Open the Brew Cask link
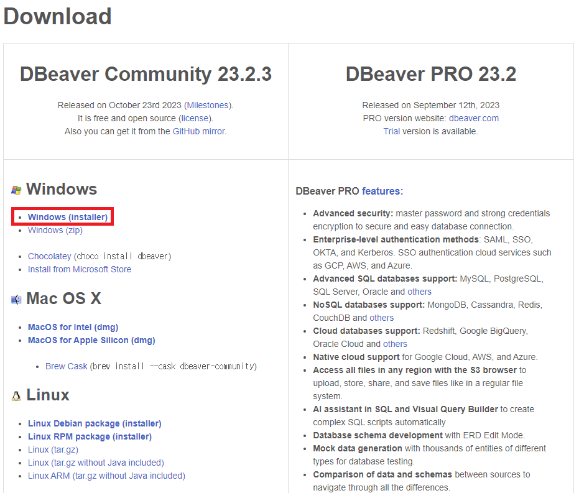The width and height of the screenshot is (579, 493). pos(67,366)
